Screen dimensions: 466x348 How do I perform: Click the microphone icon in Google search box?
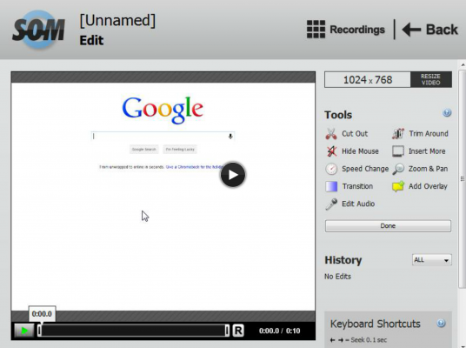coord(230,137)
